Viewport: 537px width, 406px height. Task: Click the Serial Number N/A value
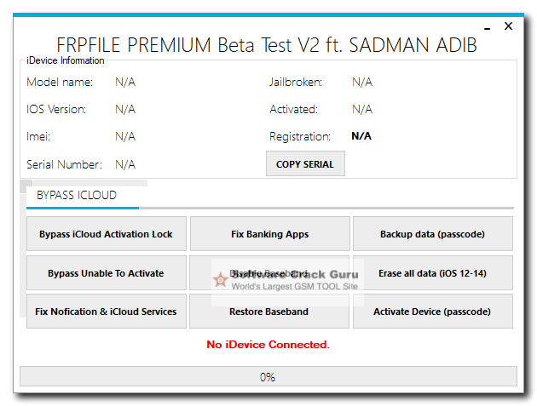click(x=125, y=164)
